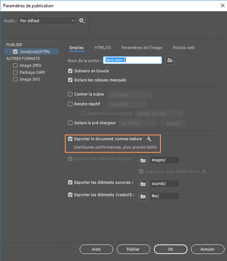Browse folder for sound elements export
Screen dimensions: 227x261
(x=143, y=184)
